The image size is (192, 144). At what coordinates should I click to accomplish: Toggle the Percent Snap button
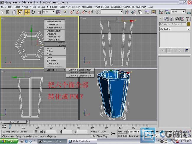(x=84, y=12)
